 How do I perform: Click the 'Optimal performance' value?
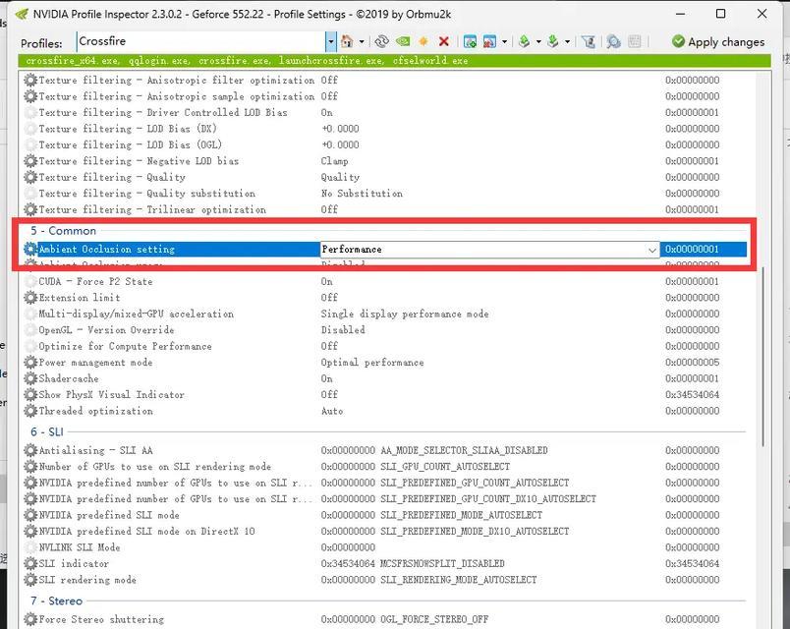[372, 362]
